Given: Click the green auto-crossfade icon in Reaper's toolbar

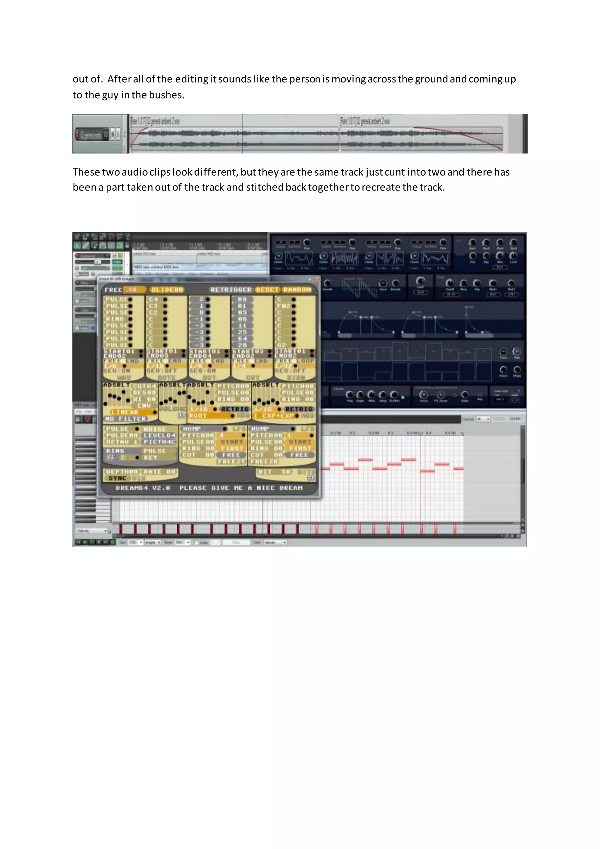Looking at the screenshot, I should [x=77, y=246].
